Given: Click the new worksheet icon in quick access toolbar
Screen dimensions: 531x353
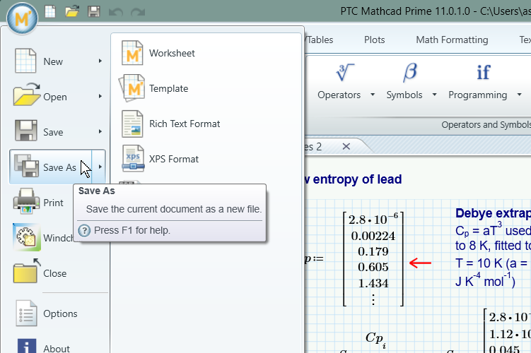Looking at the screenshot, I should point(49,11).
